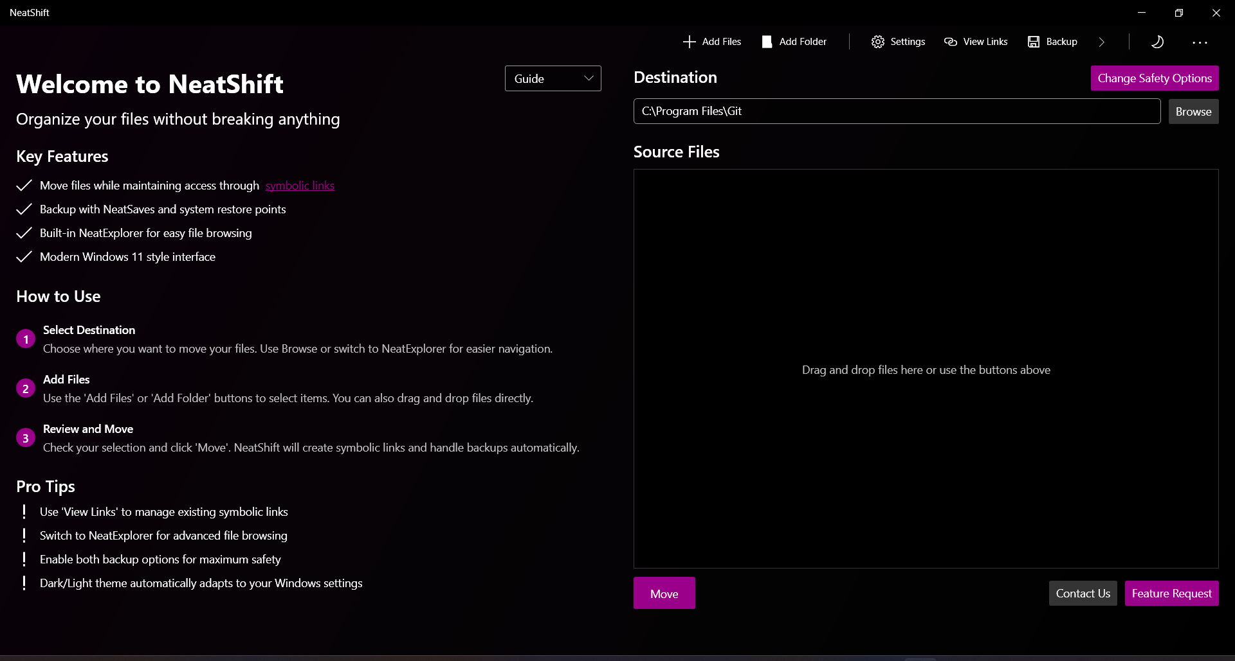Click the Feature Request button
The width and height of the screenshot is (1235, 661).
1171,594
